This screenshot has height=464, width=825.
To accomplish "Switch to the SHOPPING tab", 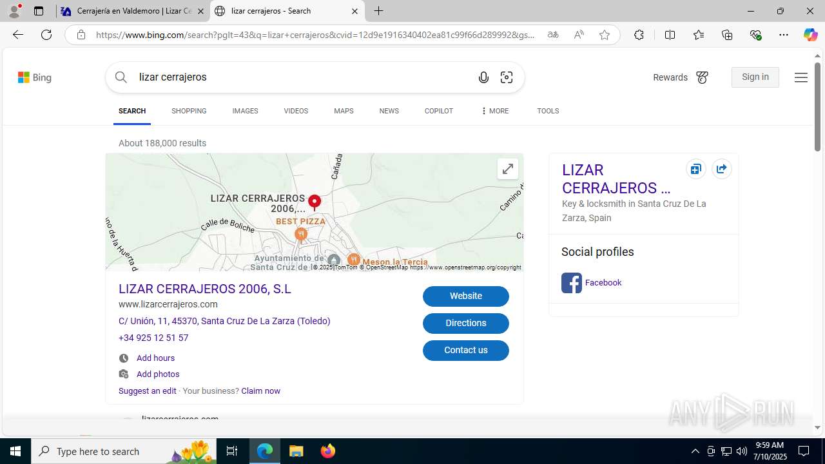I will click(189, 111).
